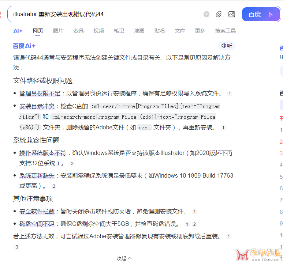
Task: Click the 百度AI+ logo heading
Action: 24,46
